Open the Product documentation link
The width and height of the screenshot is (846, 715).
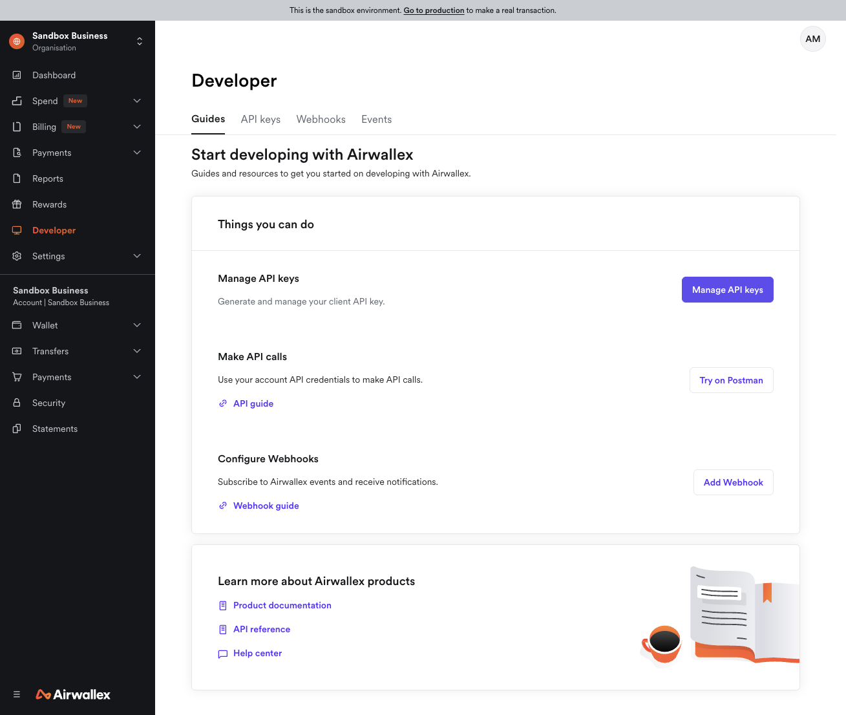point(282,605)
